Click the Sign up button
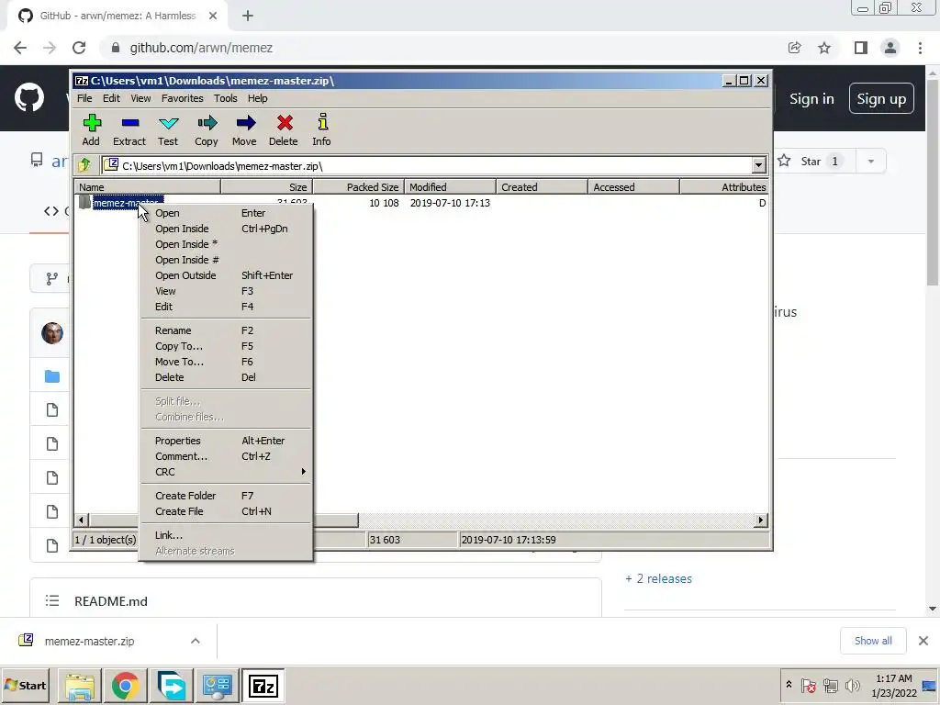 tap(881, 99)
